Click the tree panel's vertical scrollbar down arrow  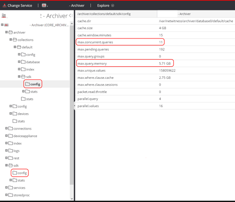[72, 199]
